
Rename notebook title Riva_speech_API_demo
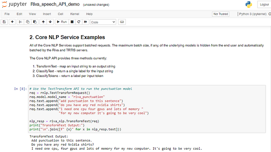pyautogui.click(x=55, y=4)
